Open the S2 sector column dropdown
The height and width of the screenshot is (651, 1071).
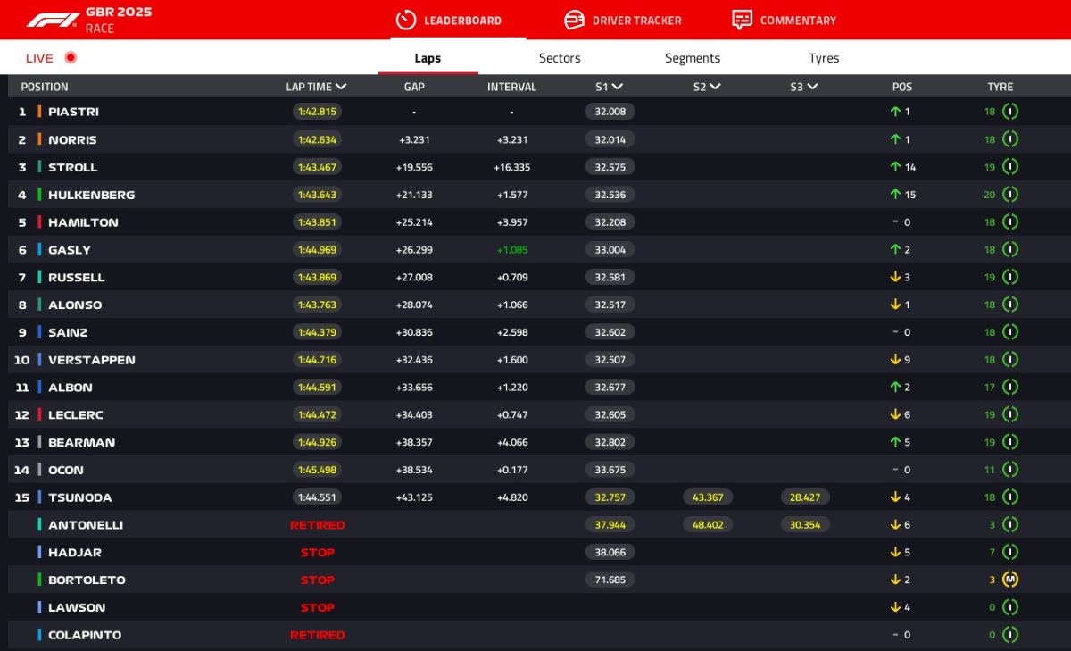point(715,88)
